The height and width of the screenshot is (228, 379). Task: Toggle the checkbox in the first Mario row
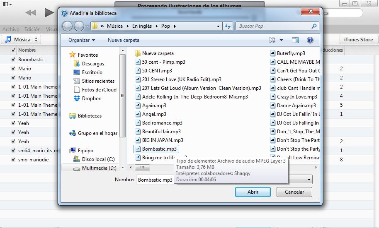(13, 69)
